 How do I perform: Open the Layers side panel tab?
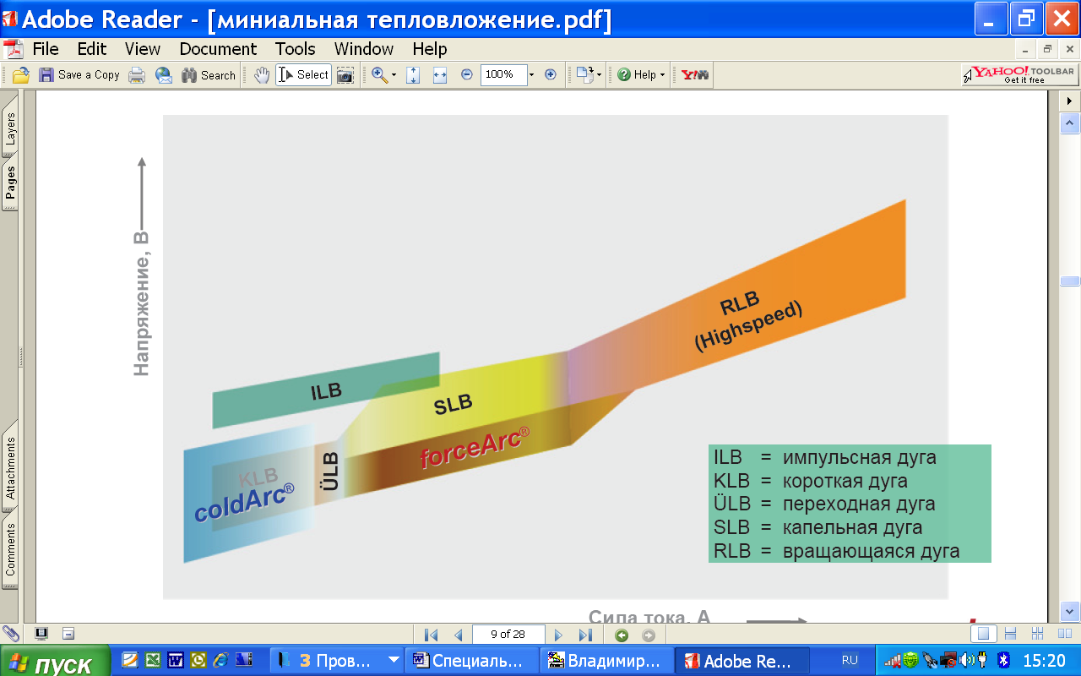click(10, 128)
